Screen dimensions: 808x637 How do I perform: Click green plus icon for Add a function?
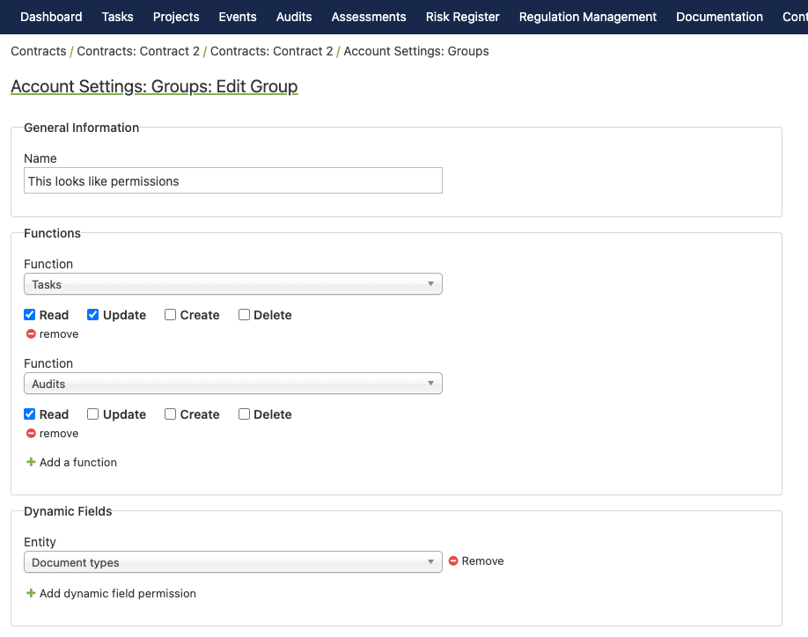[x=31, y=463]
